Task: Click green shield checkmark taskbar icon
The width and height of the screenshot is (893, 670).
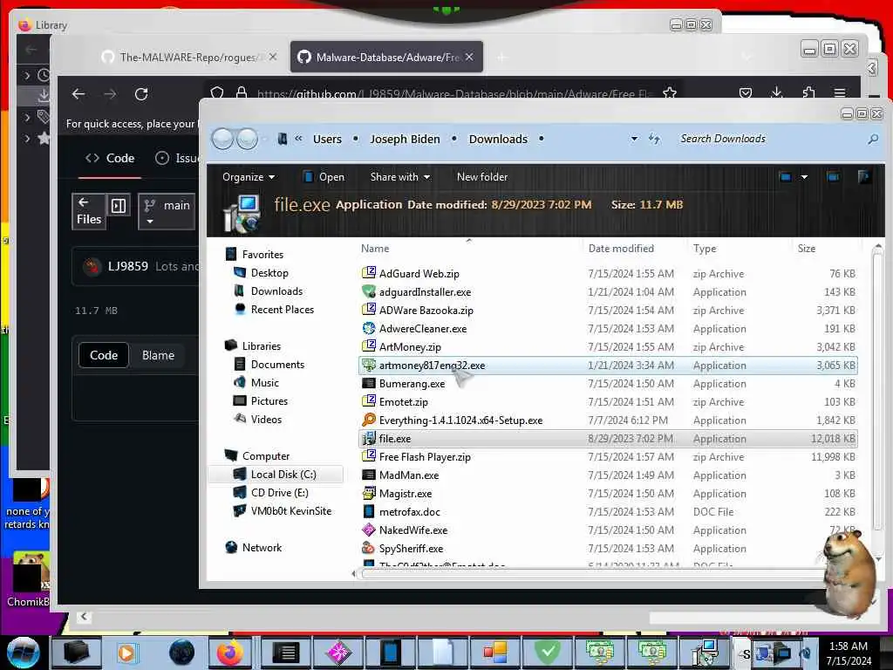Action: click(548, 653)
